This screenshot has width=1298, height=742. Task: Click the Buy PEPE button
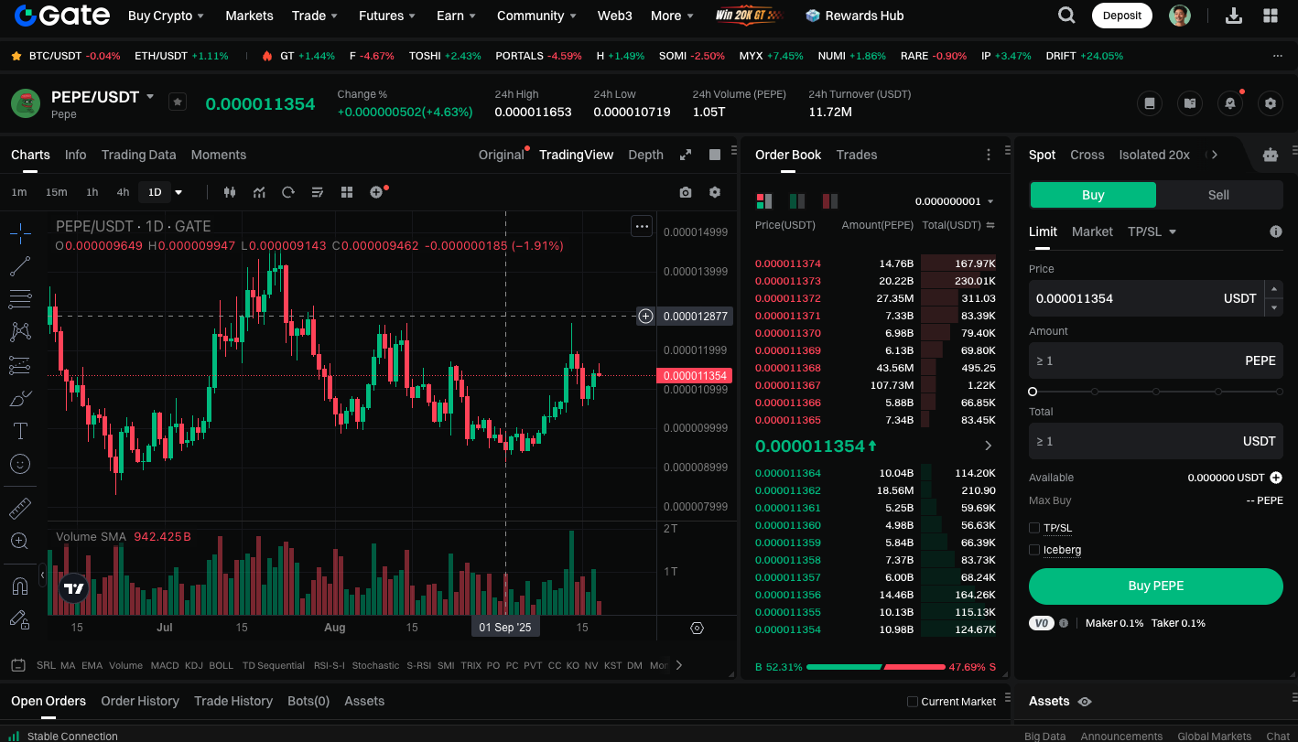(1155, 586)
